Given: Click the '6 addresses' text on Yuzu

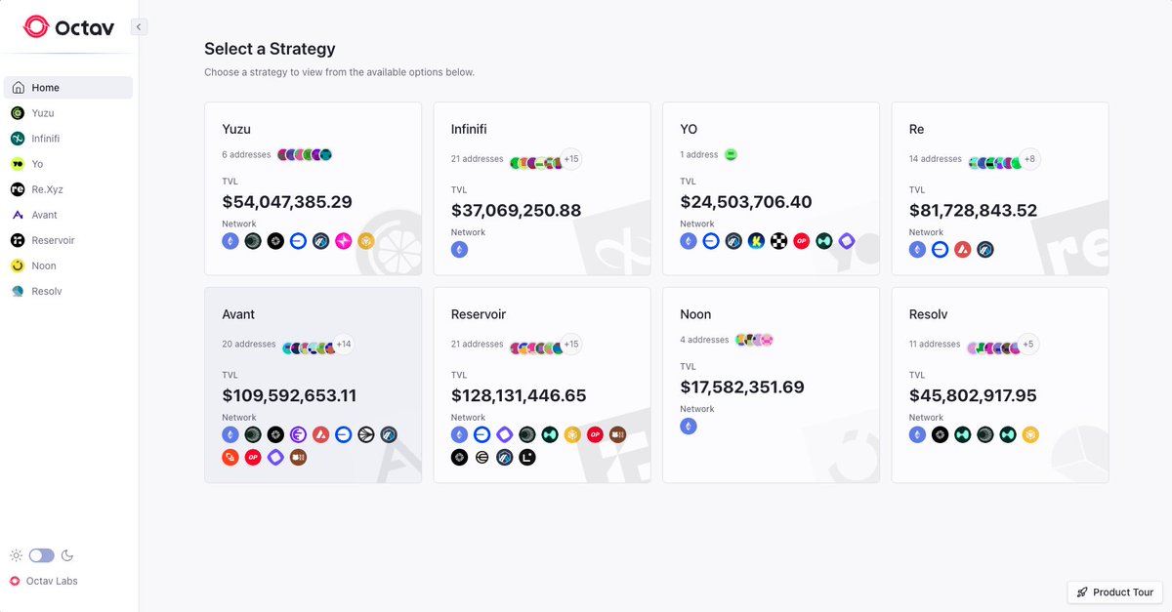Looking at the screenshot, I should [246, 154].
